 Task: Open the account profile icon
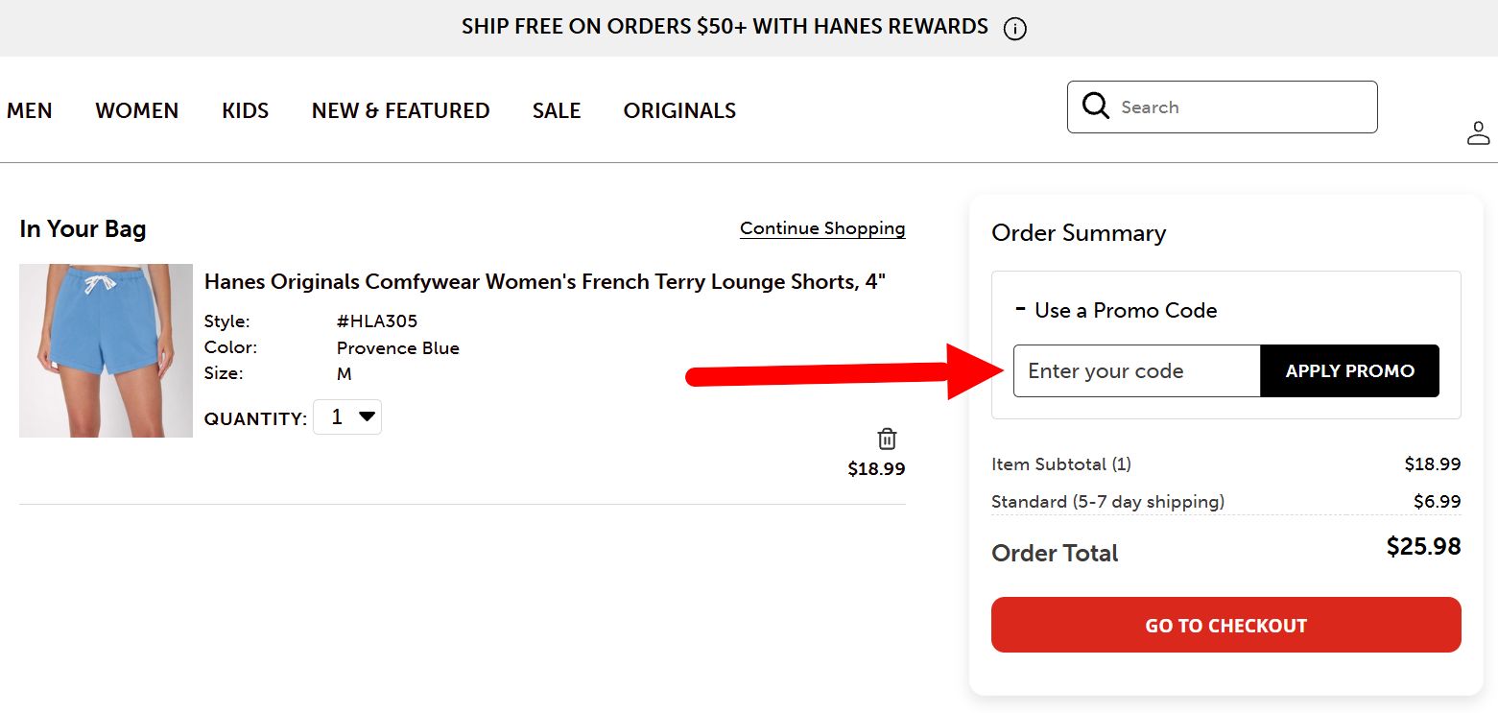click(x=1478, y=133)
